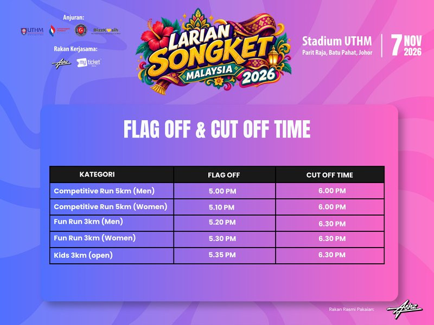Screen dimensions: 434x325
Task: Select the Fun Run 3km (Women) category
Action: click(94, 238)
